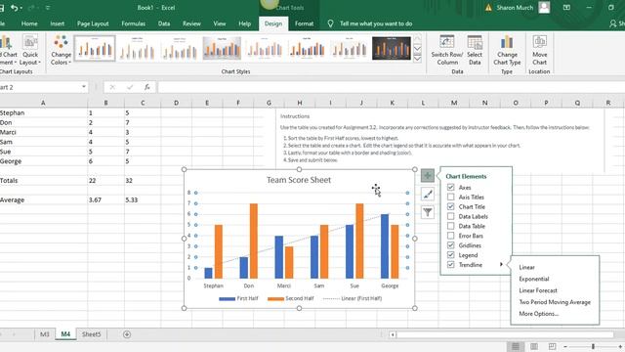
Task: Switch to Page Layout view icon
Action: coord(534,346)
